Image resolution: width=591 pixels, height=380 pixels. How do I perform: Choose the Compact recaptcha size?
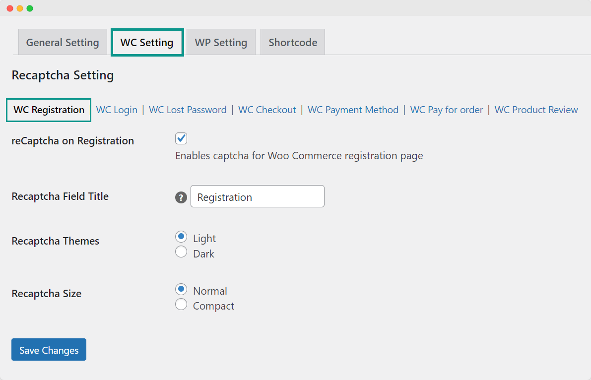[x=181, y=304]
